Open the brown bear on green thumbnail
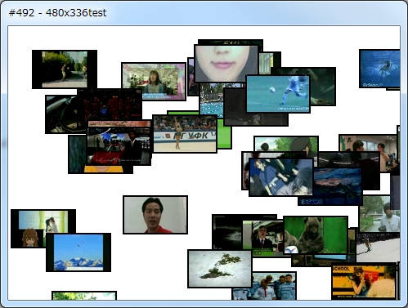Image resolution: width=408 pixels, height=308 pixels. coord(316,235)
